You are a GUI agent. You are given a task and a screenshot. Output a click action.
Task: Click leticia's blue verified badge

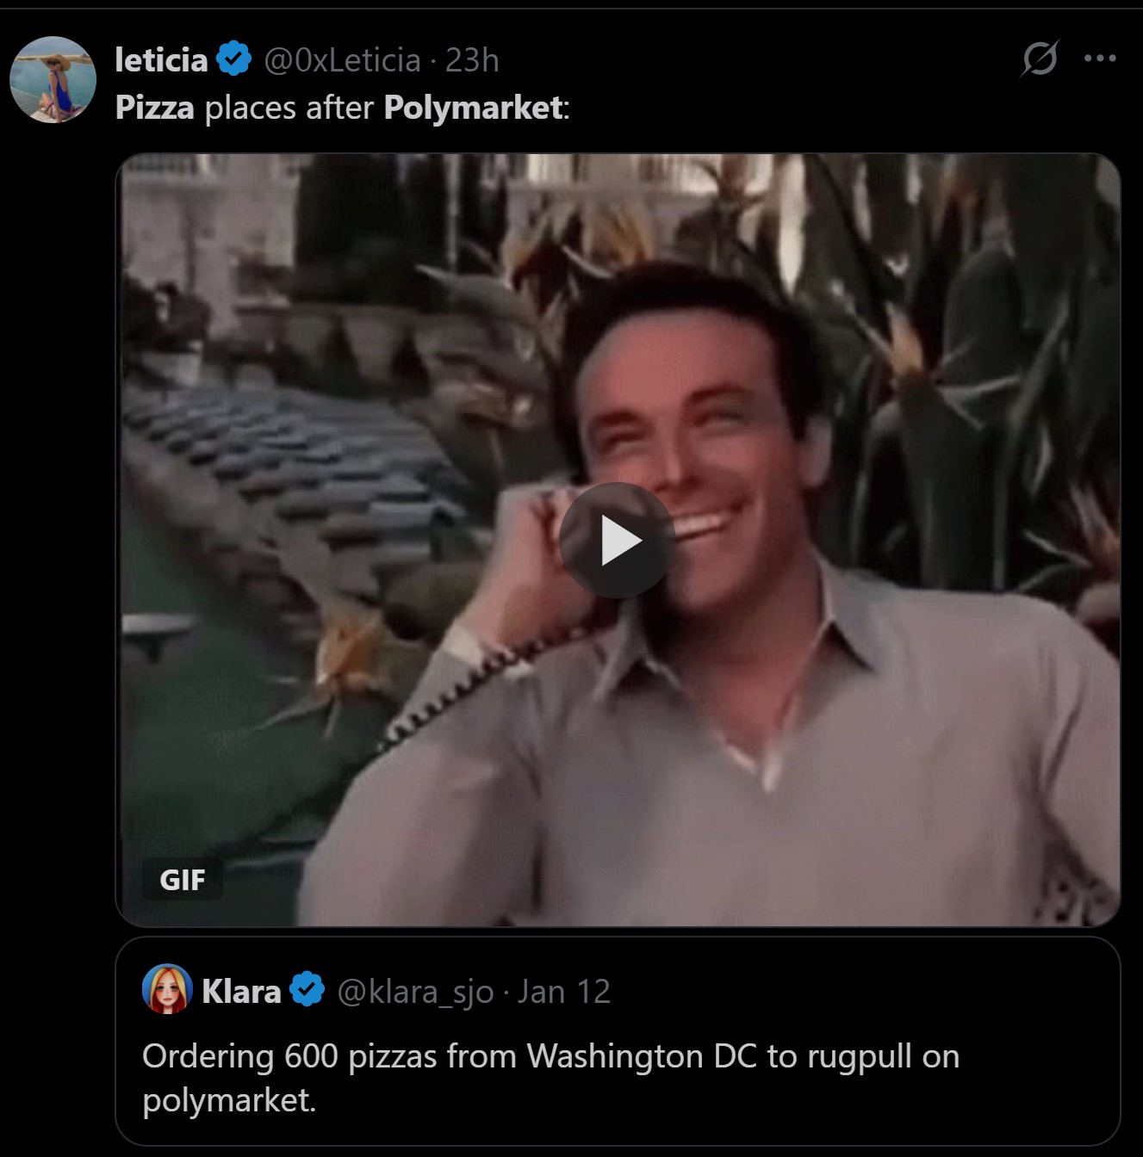click(233, 59)
